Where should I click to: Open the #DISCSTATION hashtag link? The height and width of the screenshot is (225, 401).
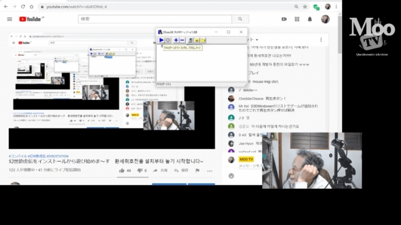pyautogui.click(x=57, y=156)
